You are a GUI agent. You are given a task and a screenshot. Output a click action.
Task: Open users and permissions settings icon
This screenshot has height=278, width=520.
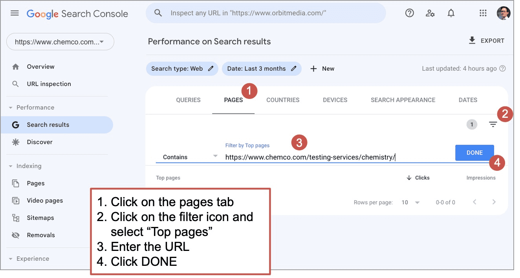[430, 13]
